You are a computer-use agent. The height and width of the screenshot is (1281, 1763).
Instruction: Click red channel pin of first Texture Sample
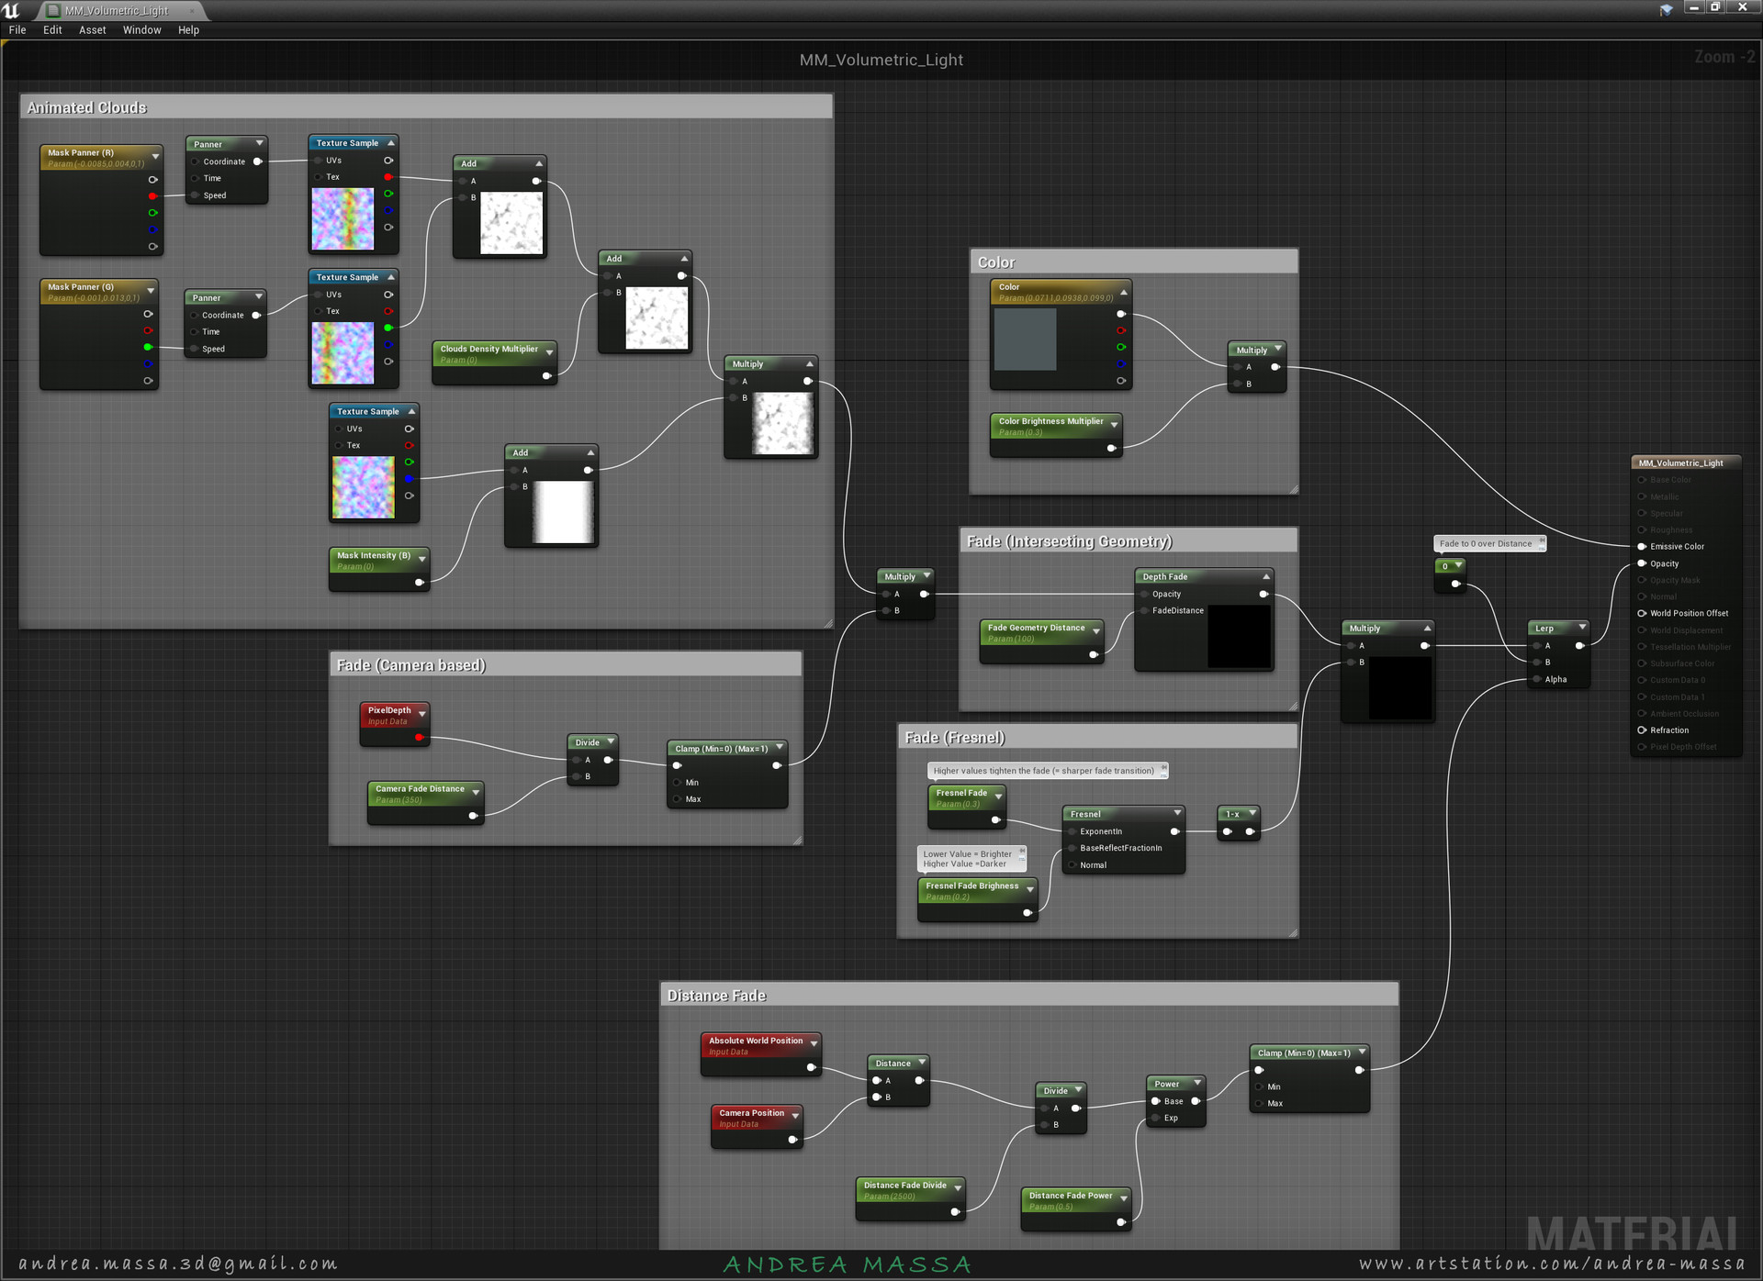[388, 177]
